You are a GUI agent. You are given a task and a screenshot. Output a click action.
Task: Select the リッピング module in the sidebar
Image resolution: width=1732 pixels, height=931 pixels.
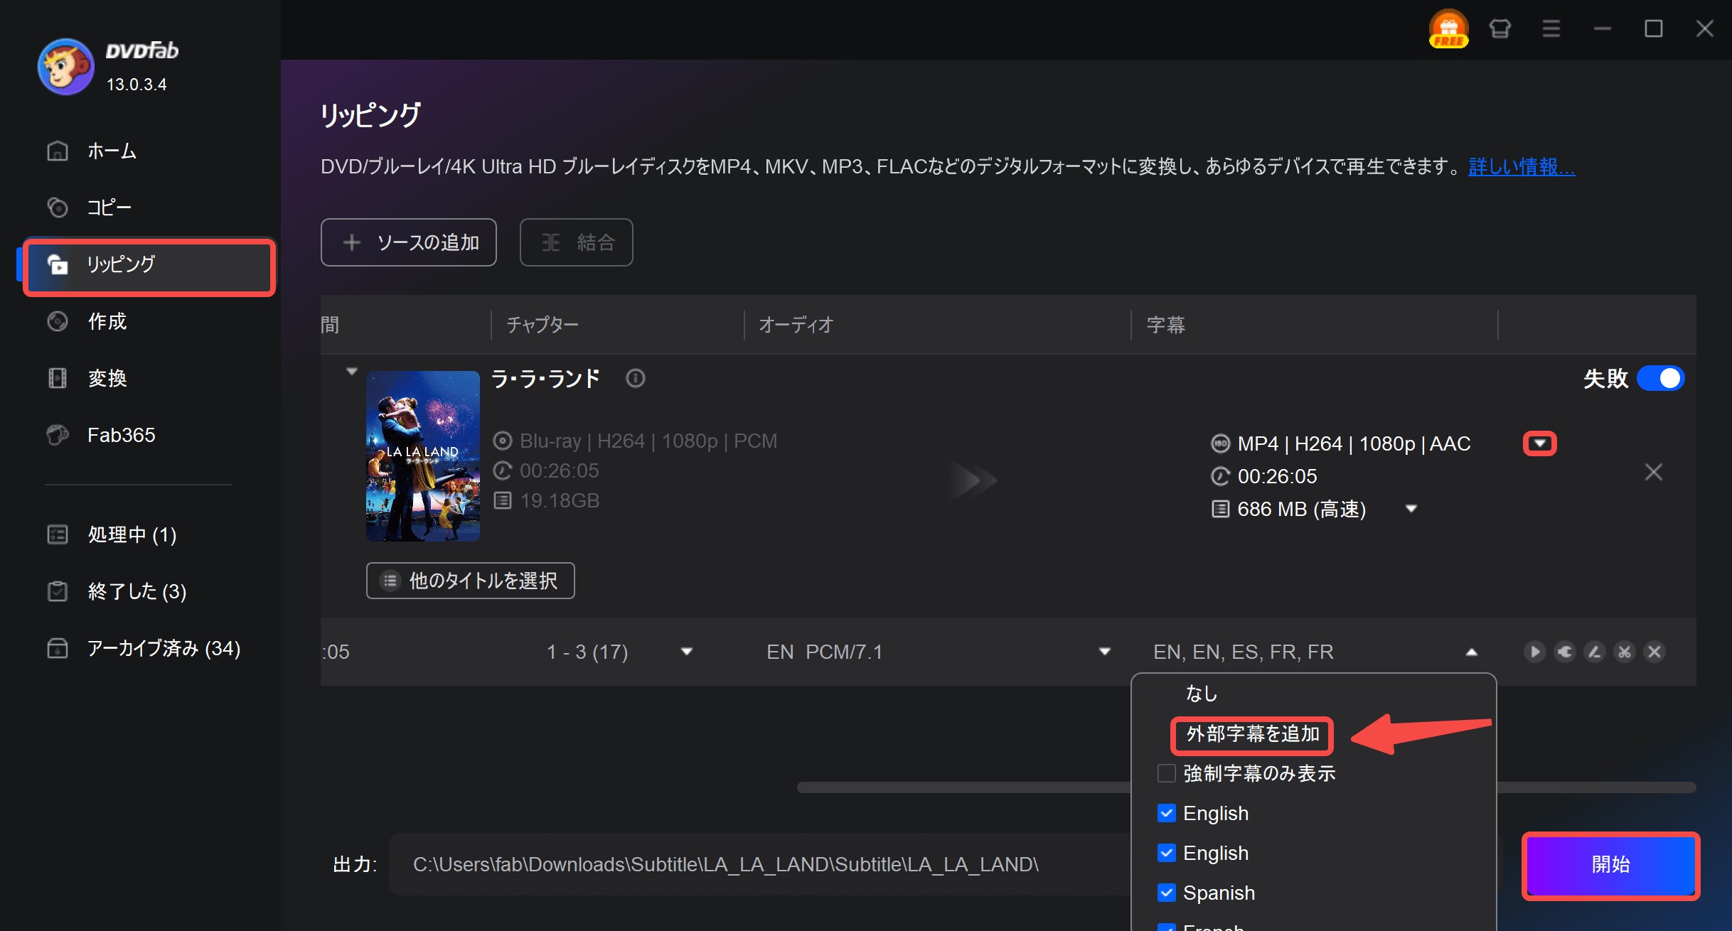[149, 266]
